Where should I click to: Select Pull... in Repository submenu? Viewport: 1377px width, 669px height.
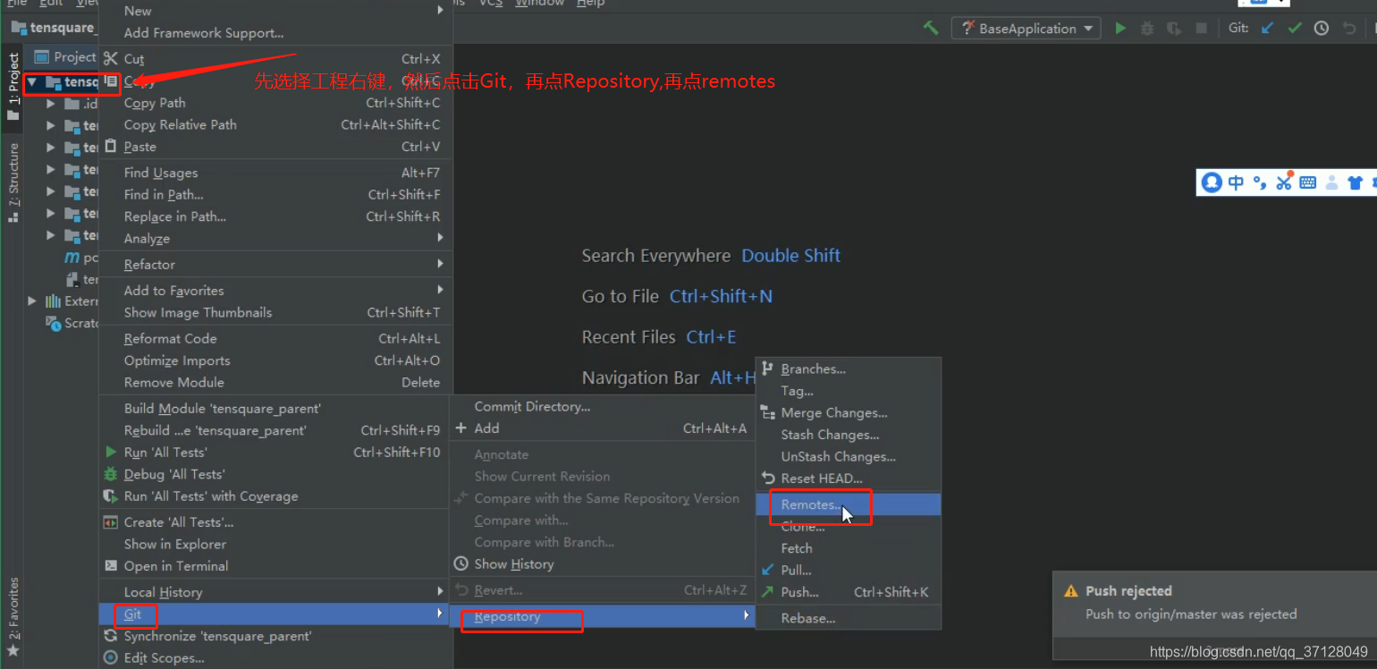(x=849, y=571)
